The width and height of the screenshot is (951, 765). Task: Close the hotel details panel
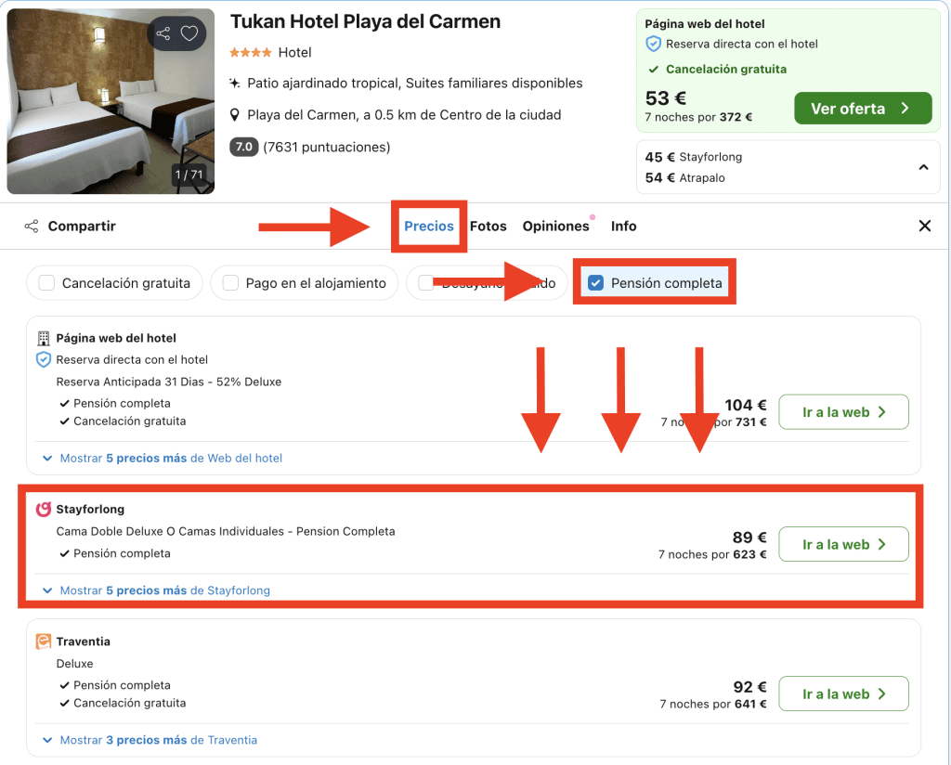(x=924, y=227)
